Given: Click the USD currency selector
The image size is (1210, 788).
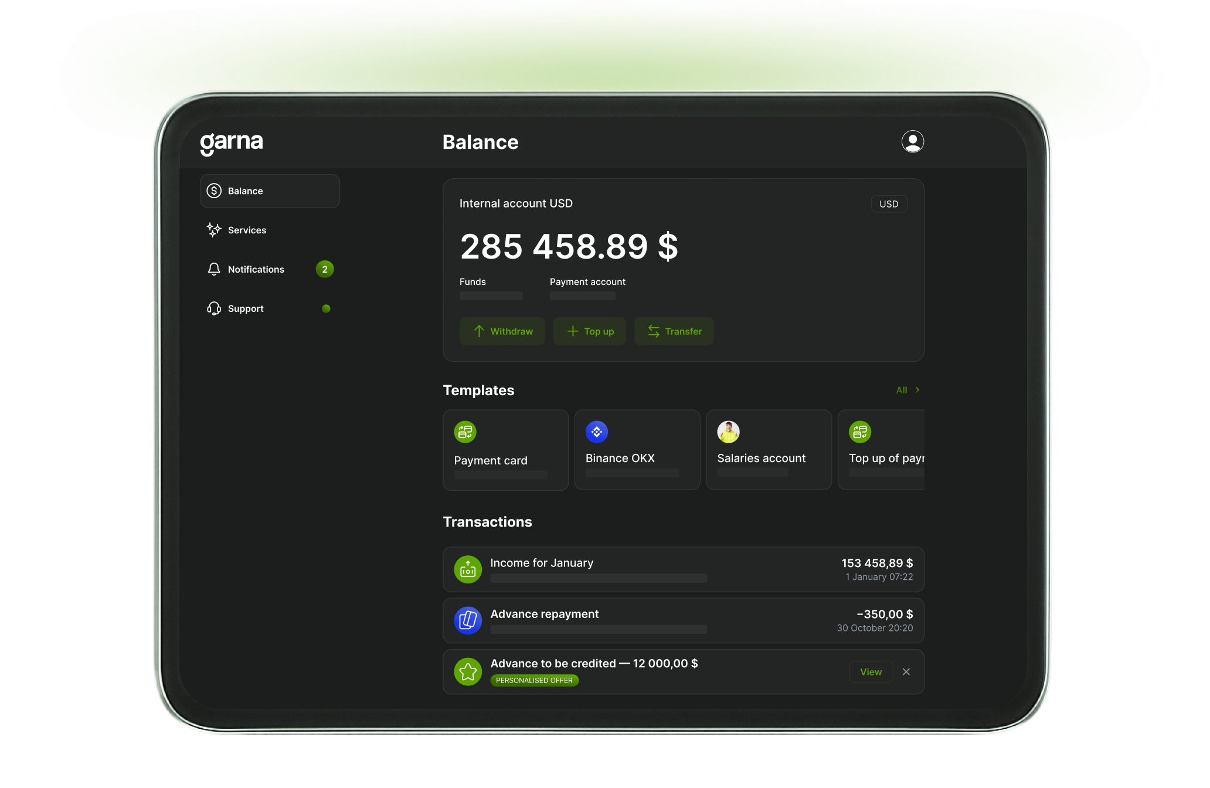Looking at the screenshot, I should (889, 204).
